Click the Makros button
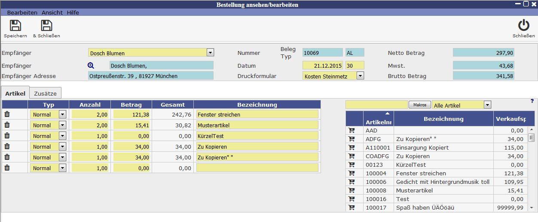This screenshot has width=538, height=222. (419, 105)
